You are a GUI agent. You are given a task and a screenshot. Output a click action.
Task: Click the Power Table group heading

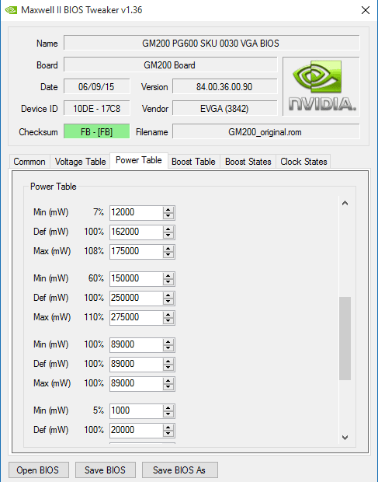point(54,187)
